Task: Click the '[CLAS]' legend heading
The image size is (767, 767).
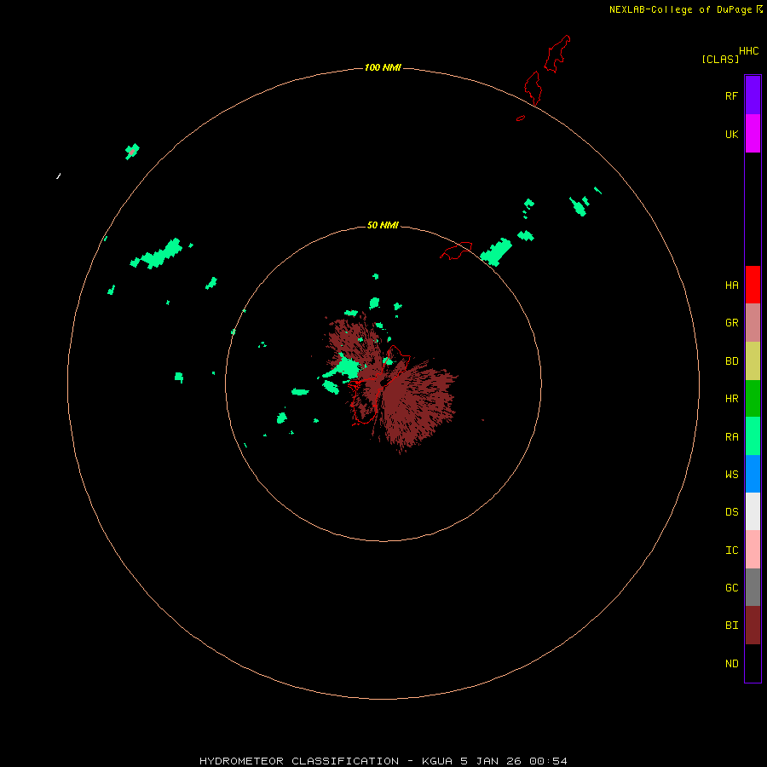Action: (720, 59)
